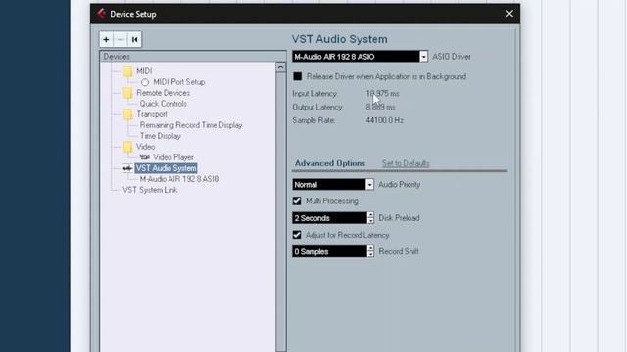Select the MIDI folder icon
The height and width of the screenshot is (352, 627).
128,71
